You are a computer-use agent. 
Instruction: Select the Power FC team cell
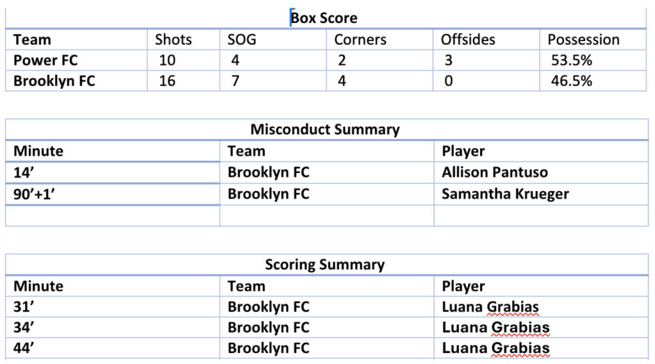pyautogui.click(x=76, y=60)
